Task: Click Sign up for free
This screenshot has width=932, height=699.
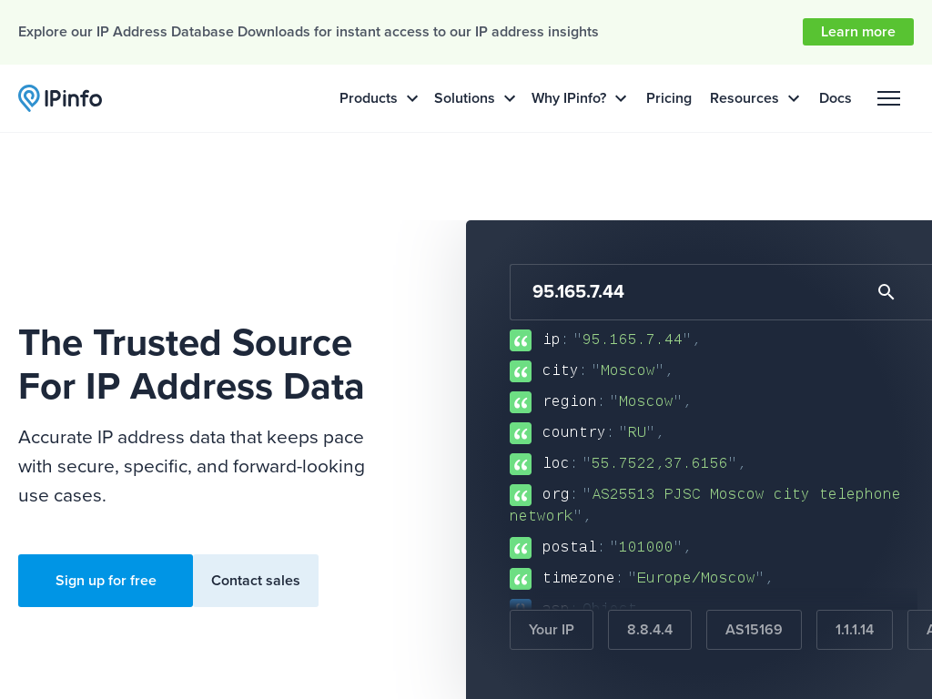Action: pyautogui.click(x=106, y=581)
